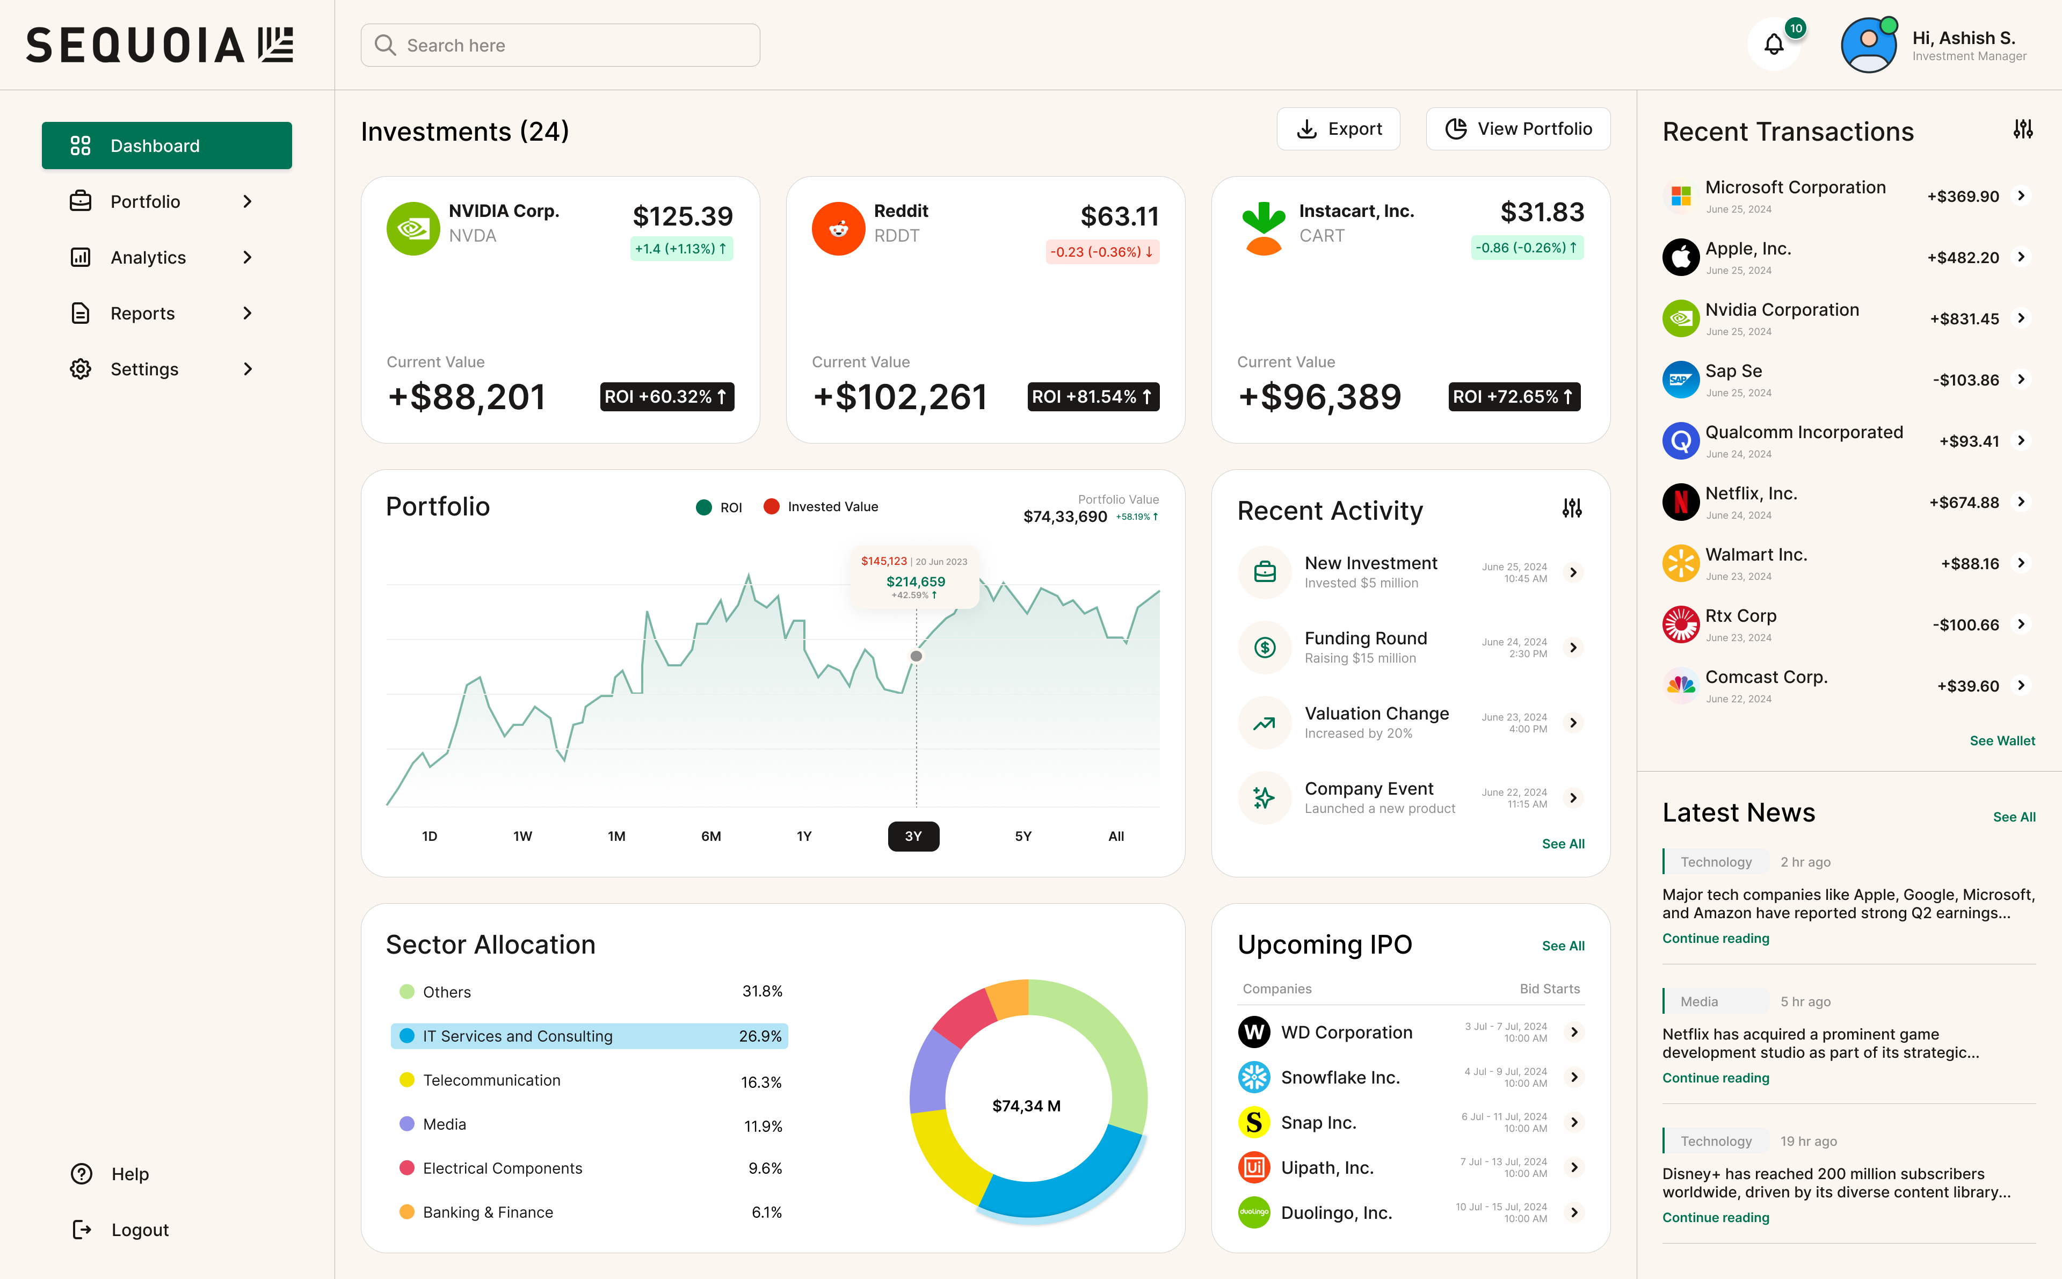Click the Sequoia logo
Viewport: 2062px width, 1279px height.
pos(160,45)
